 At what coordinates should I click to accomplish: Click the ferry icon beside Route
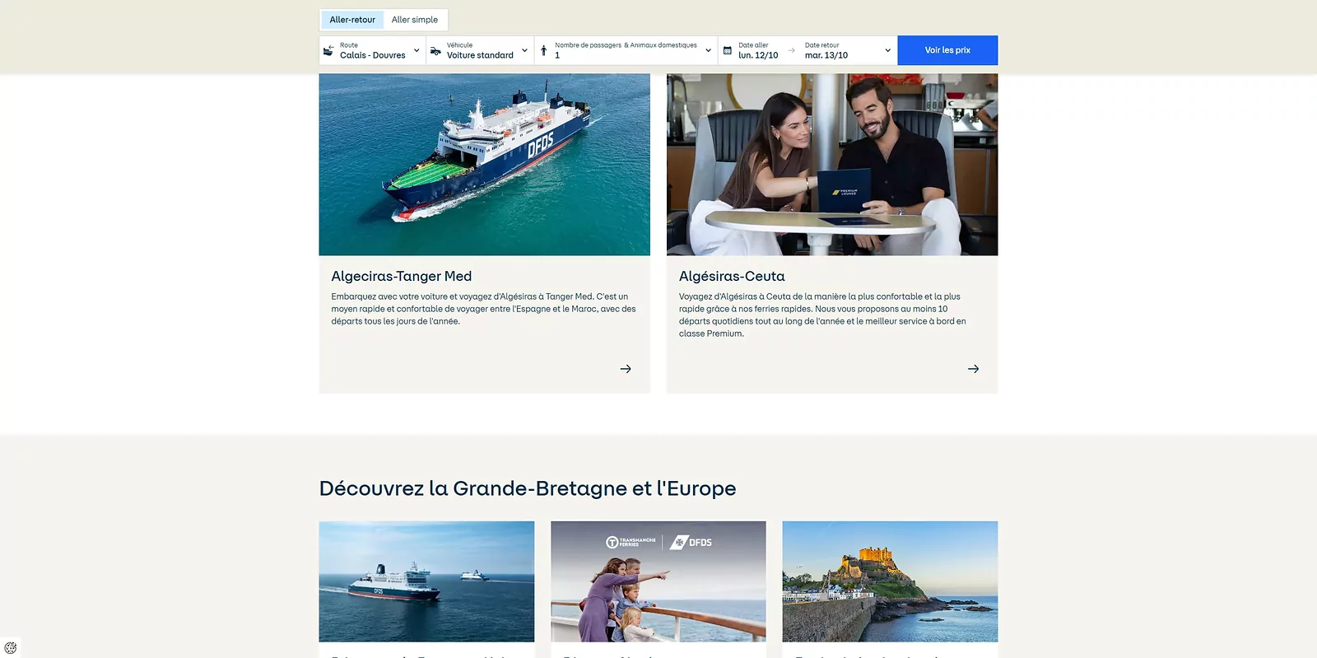[328, 51]
